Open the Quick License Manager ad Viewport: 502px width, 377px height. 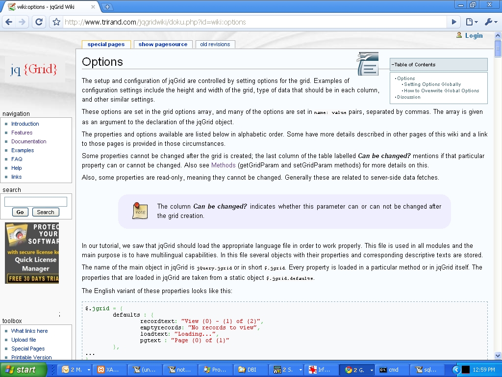click(x=32, y=253)
